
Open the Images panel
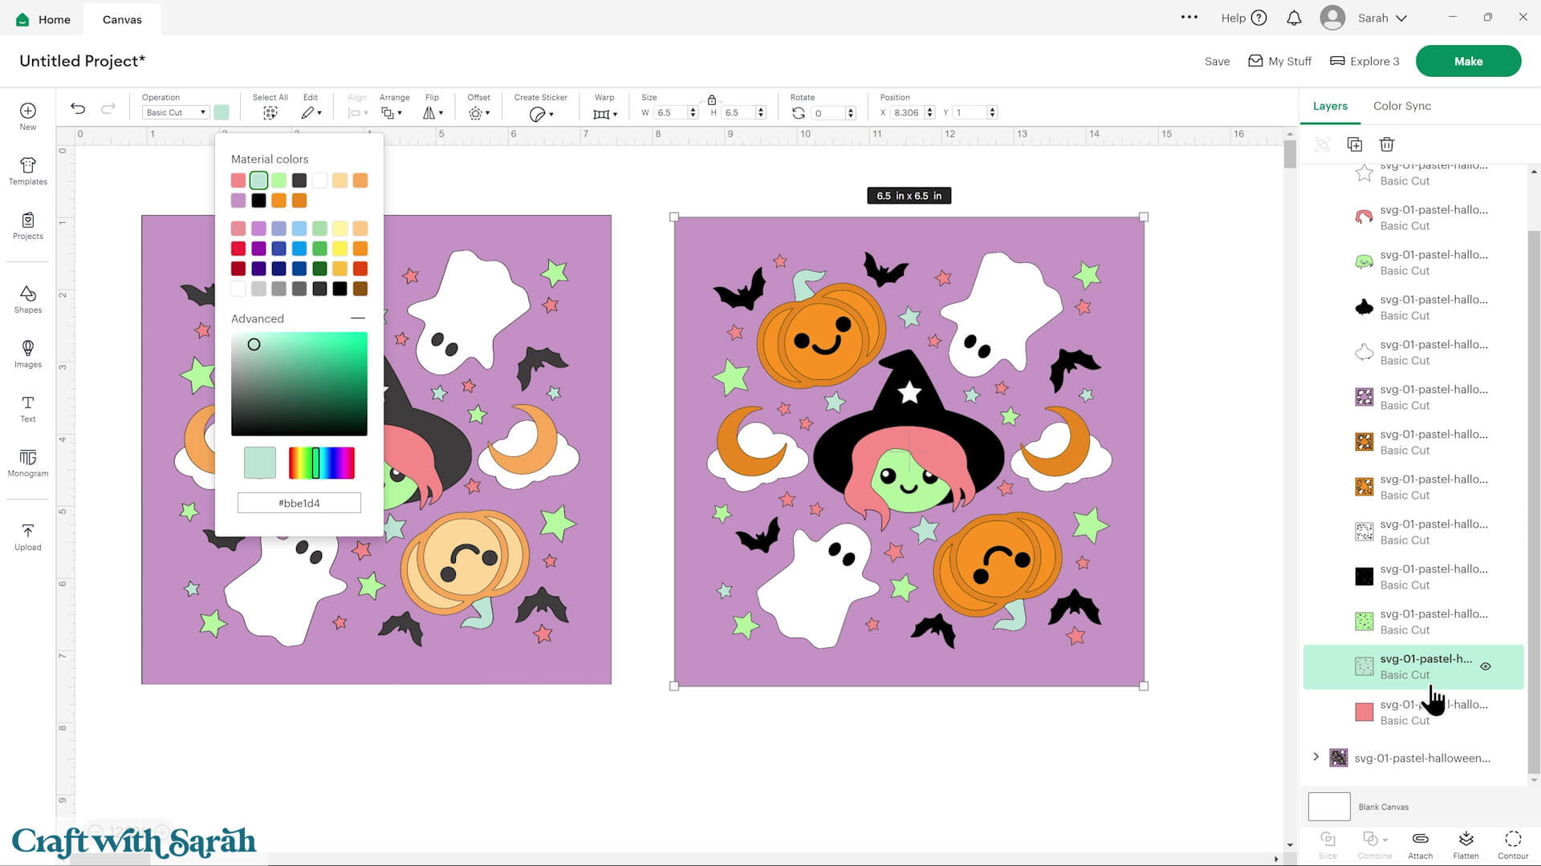click(27, 355)
